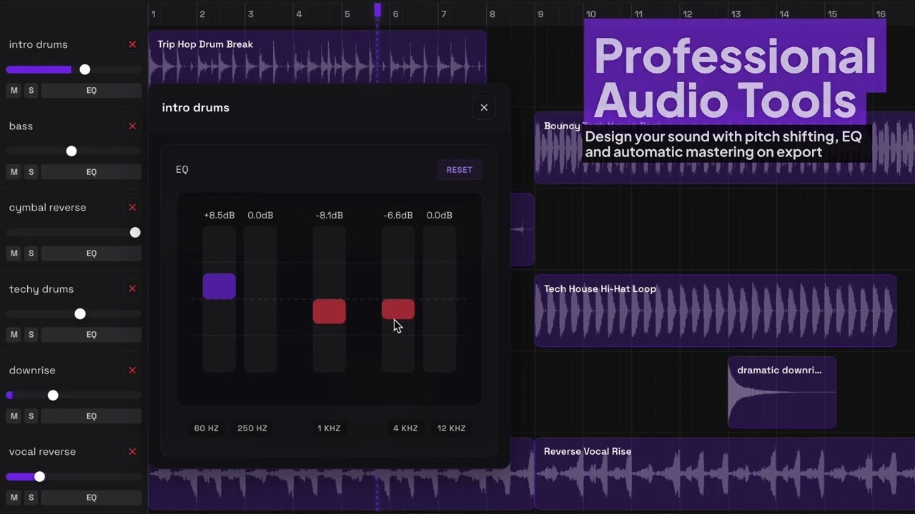
Task: Open EQ for cymbal reverse track
Action: [x=91, y=253]
